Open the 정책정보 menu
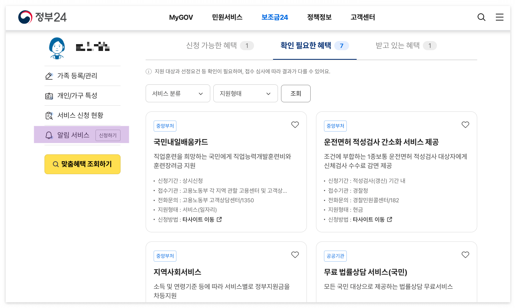This screenshot has height=308, width=516. point(319,17)
